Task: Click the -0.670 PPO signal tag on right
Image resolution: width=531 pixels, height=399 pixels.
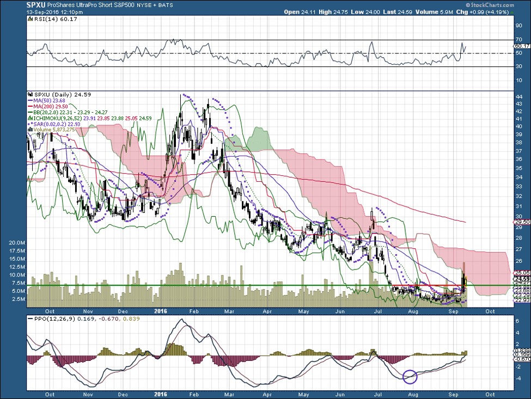Action: click(x=522, y=359)
